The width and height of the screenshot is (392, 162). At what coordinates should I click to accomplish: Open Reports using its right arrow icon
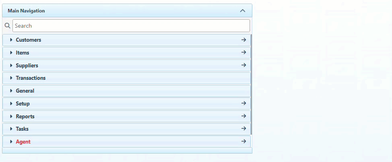coord(243,116)
